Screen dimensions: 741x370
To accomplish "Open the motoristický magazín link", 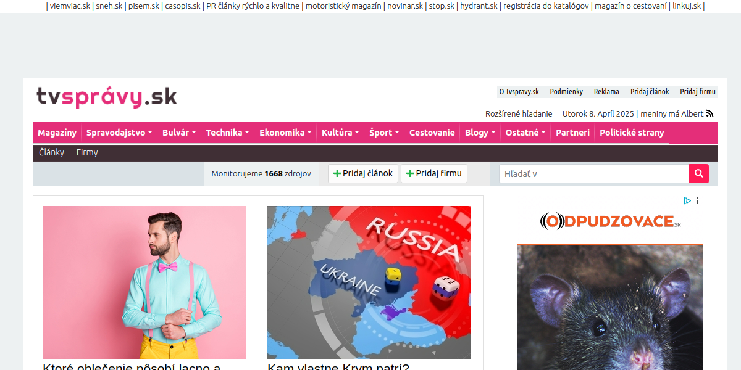I will click(344, 6).
